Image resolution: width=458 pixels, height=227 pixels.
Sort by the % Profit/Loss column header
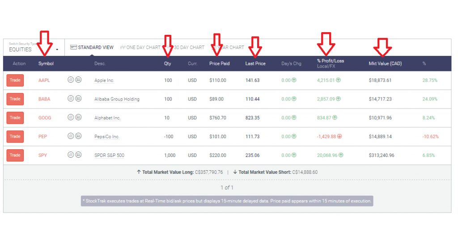click(x=331, y=61)
